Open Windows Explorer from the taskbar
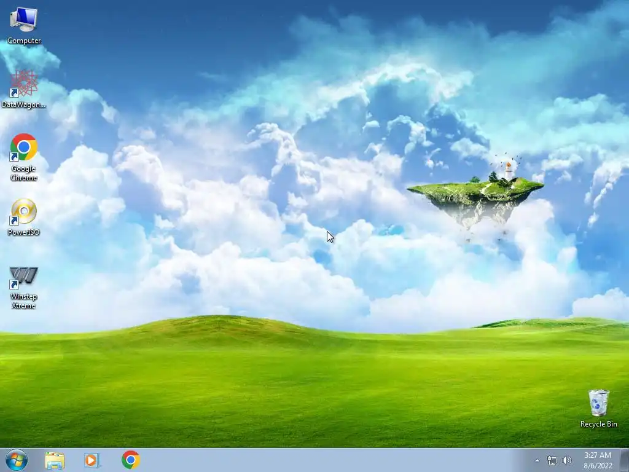 [x=55, y=460]
